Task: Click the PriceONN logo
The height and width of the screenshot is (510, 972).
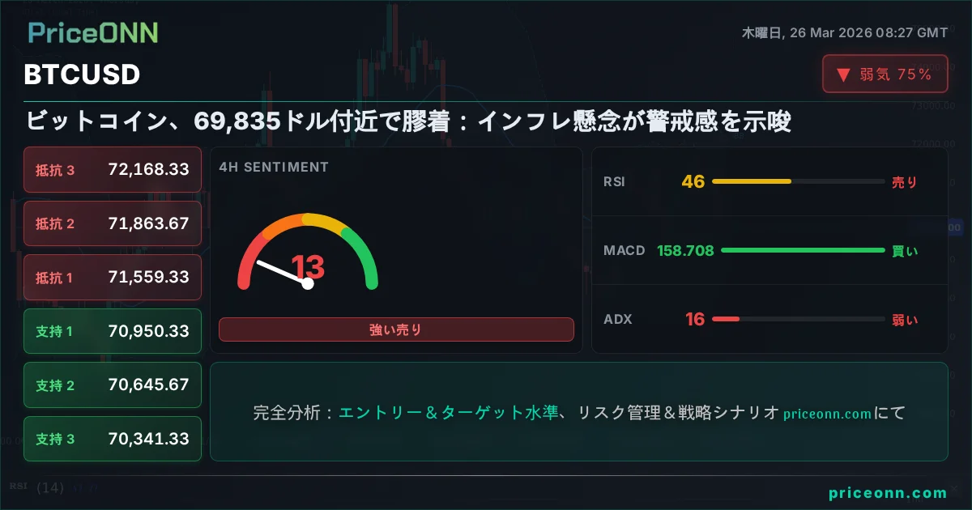Action: [x=93, y=32]
